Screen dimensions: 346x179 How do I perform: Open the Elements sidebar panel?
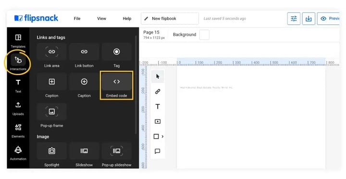point(18,131)
